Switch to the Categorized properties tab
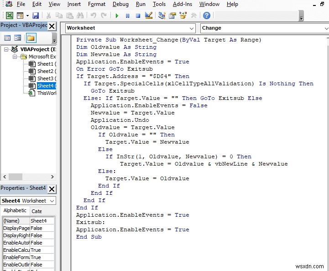The image size is (329, 271). (x=37, y=211)
